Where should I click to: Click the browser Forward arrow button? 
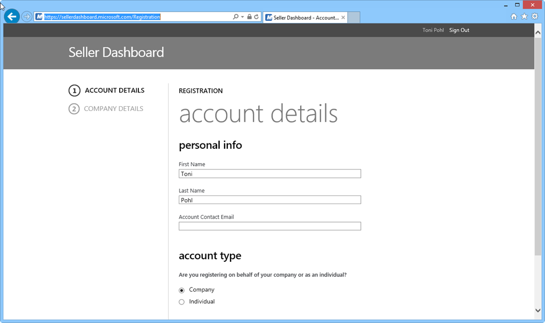[27, 16]
